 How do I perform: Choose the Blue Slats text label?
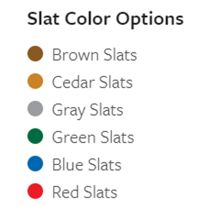pyautogui.click(x=87, y=165)
